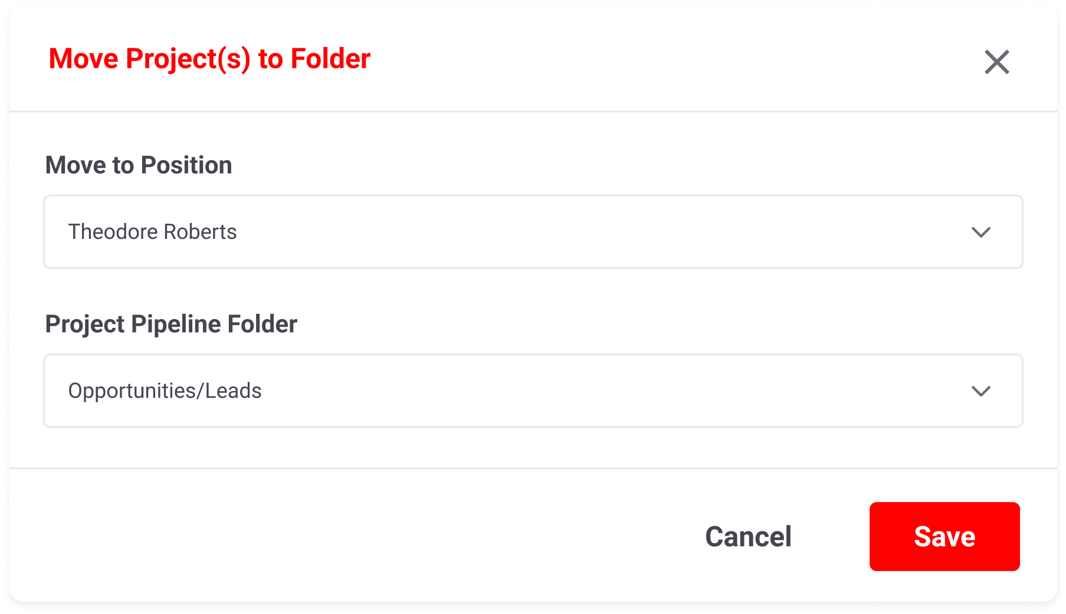Show pipeline folder options via down arrow
Image resolution: width=1066 pixels, height=614 pixels.
pos(980,391)
